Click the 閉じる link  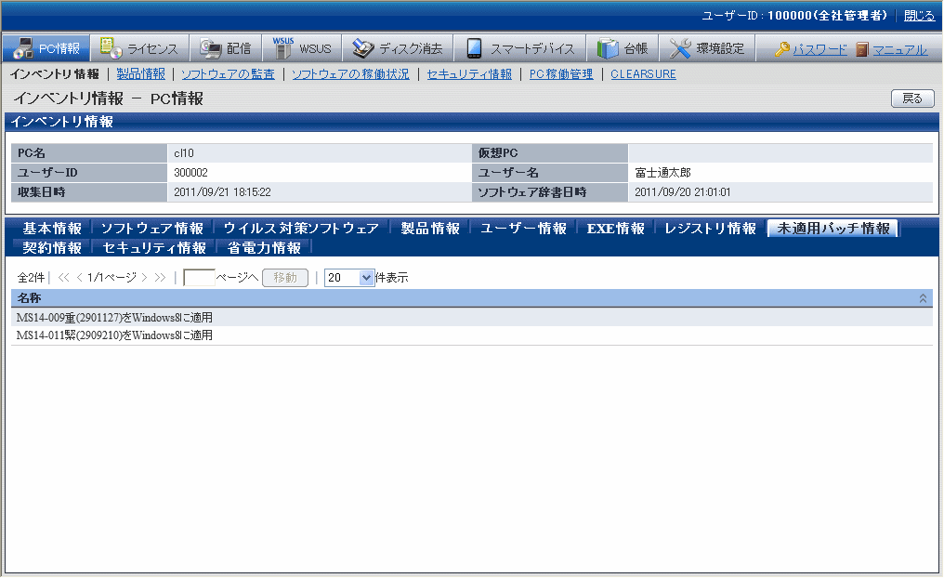pyautogui.click(x=919, y=16)
